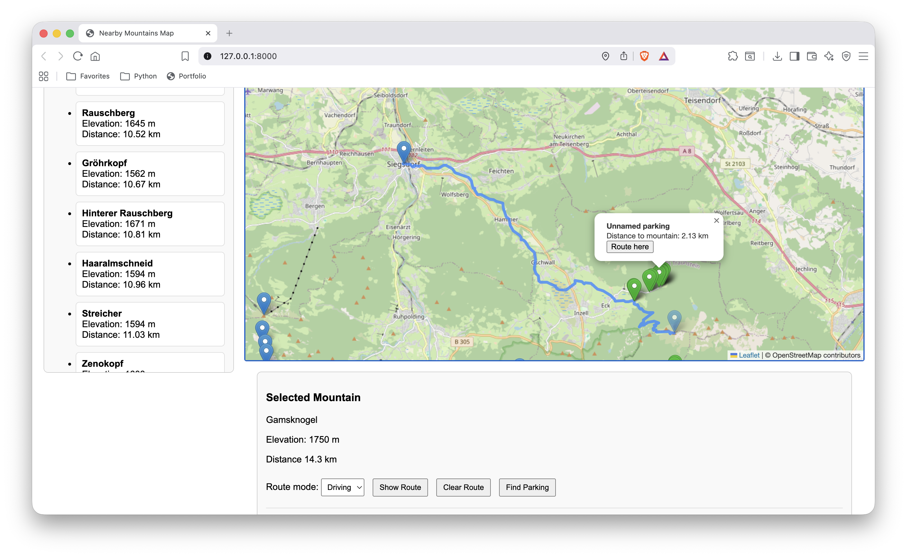Select Gröhrkopf in the mountain list
Screen dimensions: 907x557
click(150, 174)
